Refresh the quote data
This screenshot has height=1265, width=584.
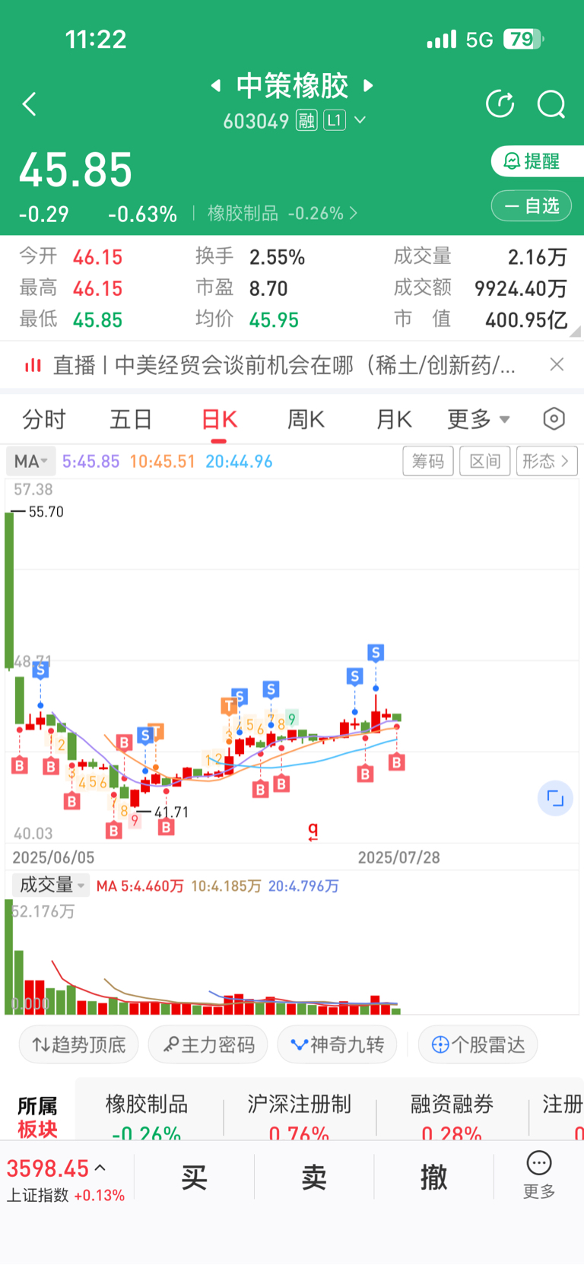click(500, 103)
